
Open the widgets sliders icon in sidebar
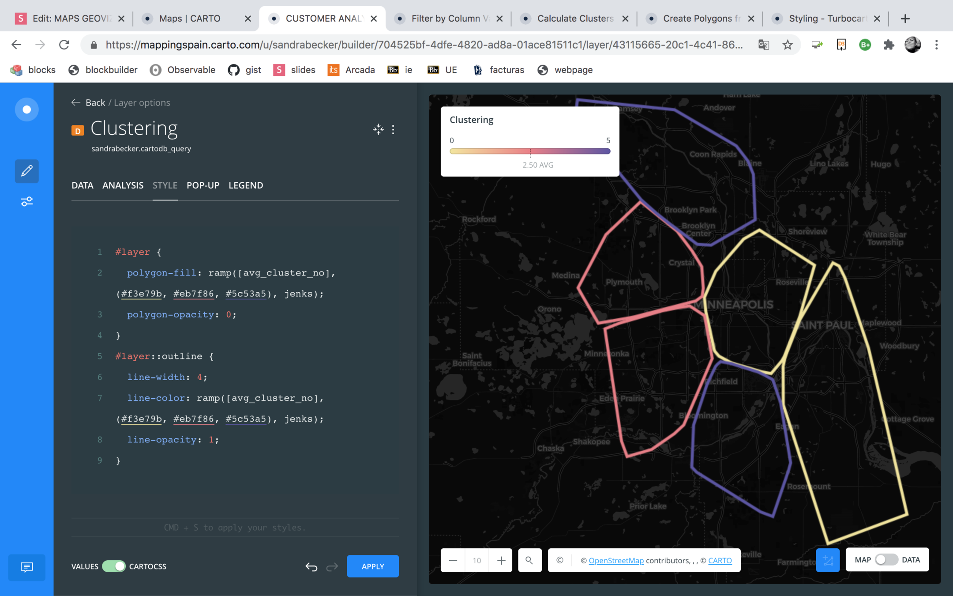26,201
